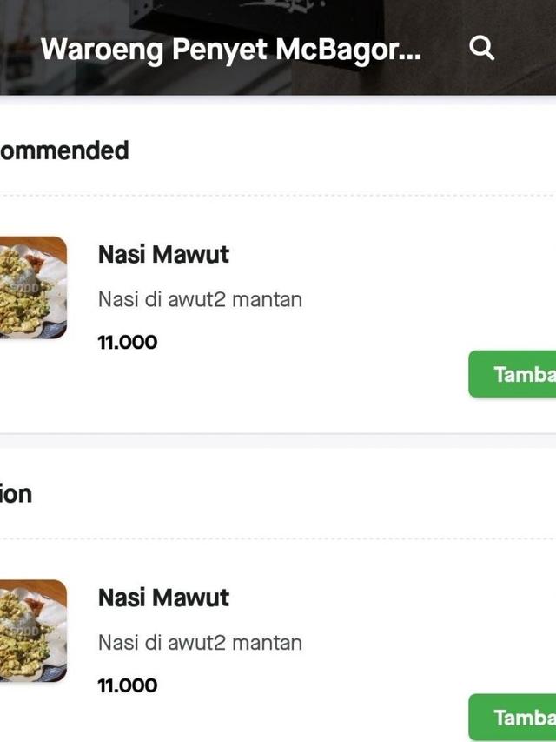Tap the description Nasi di awut2 mantan
Image resolution: width=556 pixels, height=742 pixels.
[198, 298]
